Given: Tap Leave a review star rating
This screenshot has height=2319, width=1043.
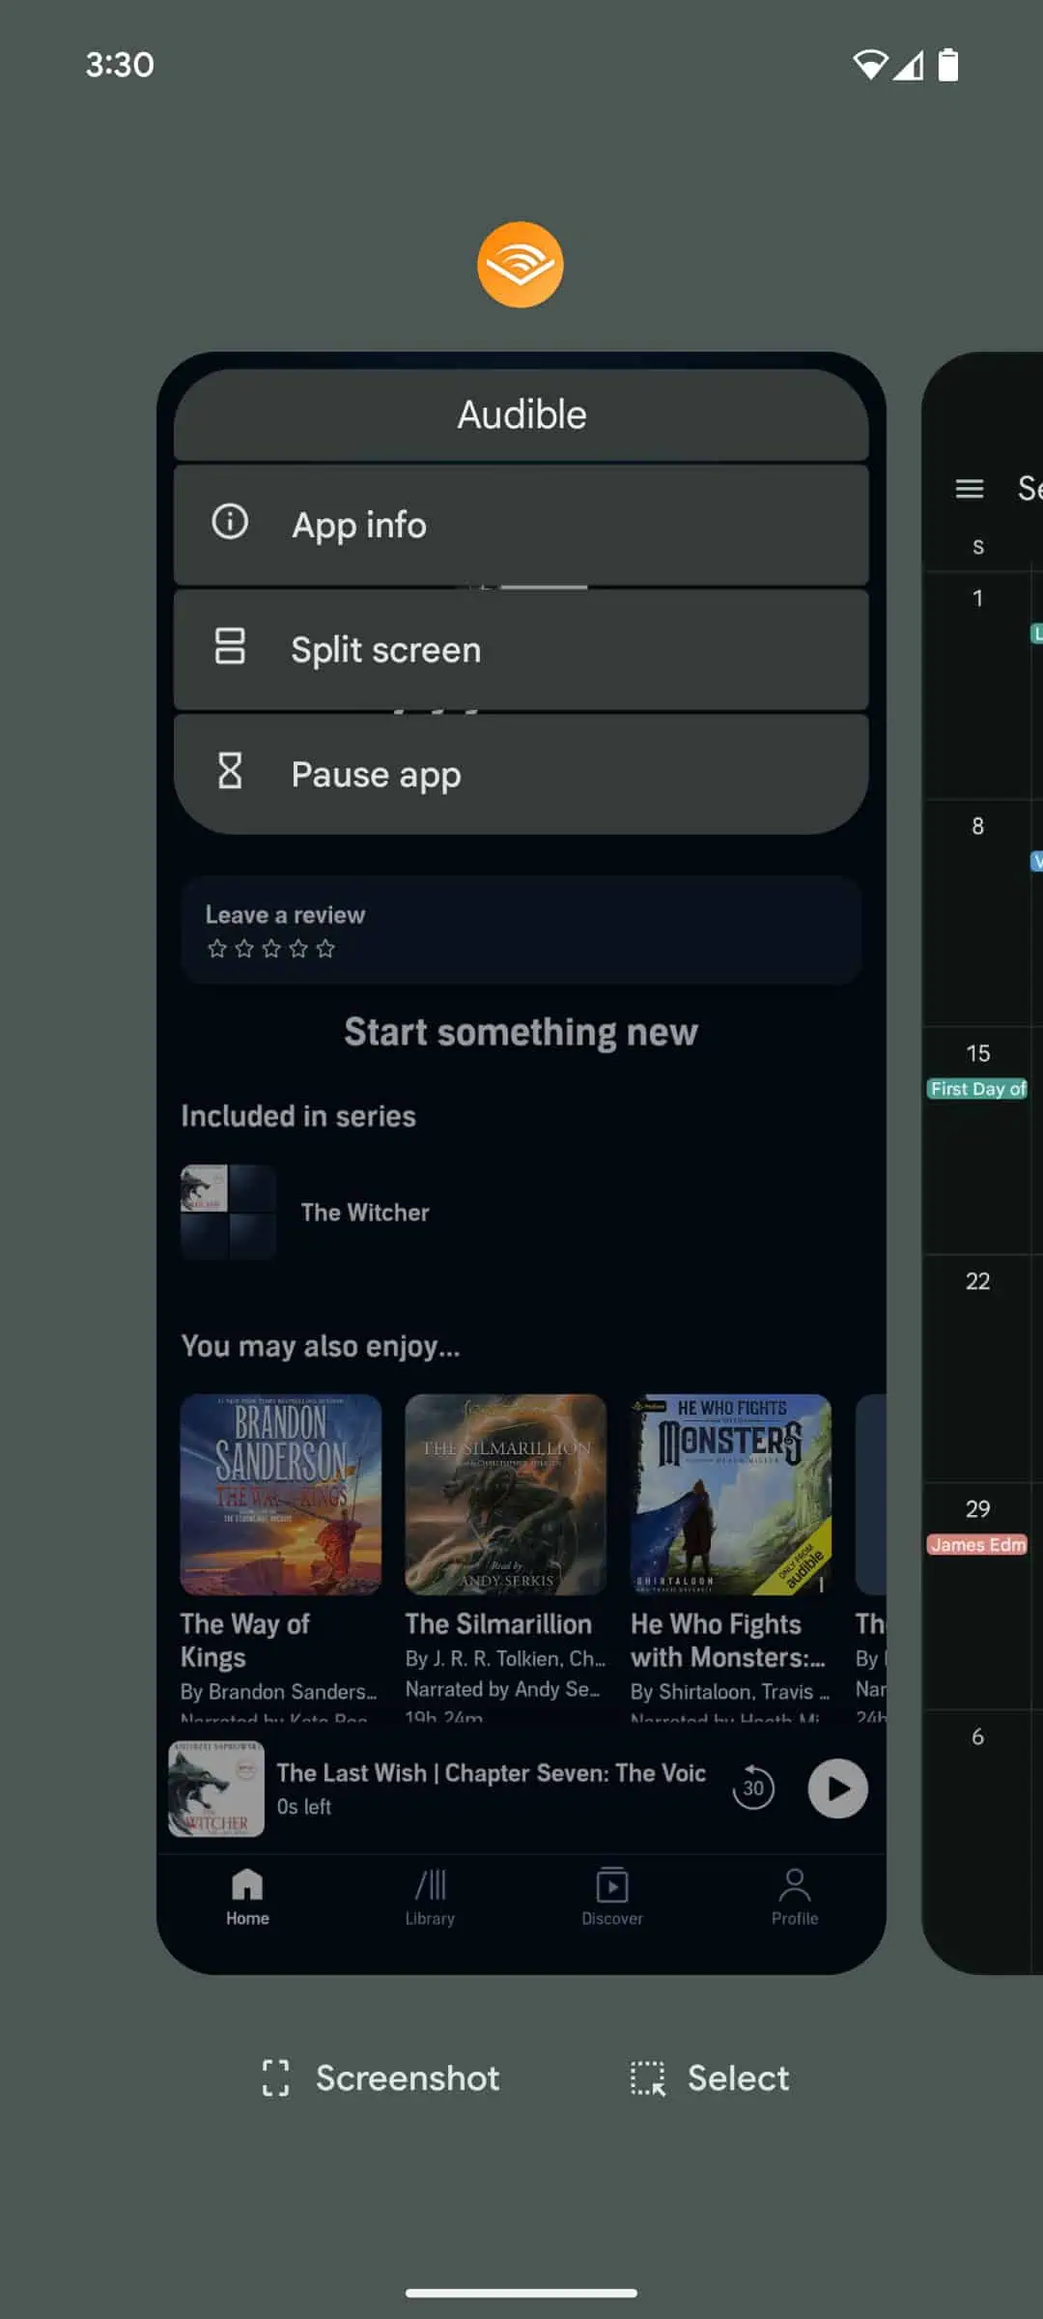Looking at the screenshot, I should tap(271, 949).
